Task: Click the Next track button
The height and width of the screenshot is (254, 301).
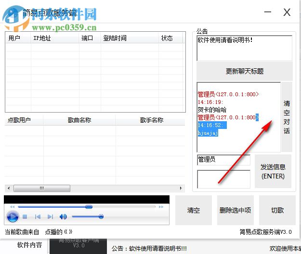Action: coord(50,216)
